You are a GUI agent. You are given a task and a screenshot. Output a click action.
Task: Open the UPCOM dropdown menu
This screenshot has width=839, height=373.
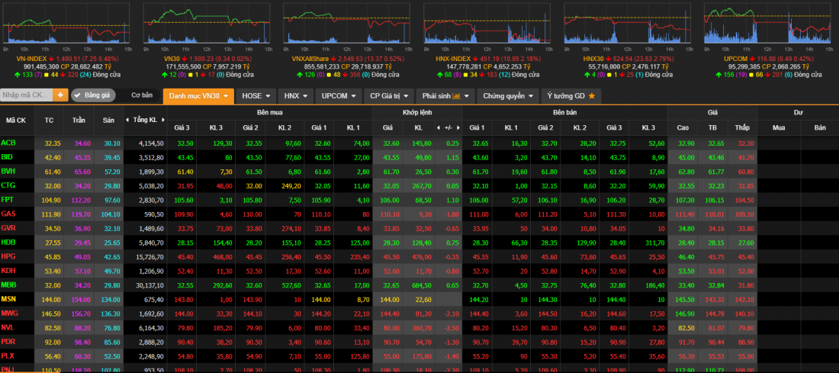click(338, 96)
